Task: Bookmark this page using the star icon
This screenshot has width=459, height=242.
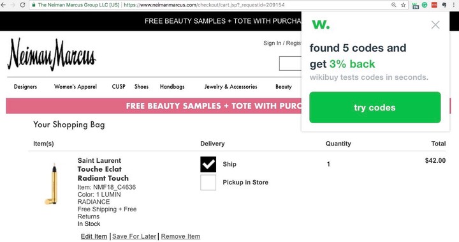Action: click(x=404, y=5)
